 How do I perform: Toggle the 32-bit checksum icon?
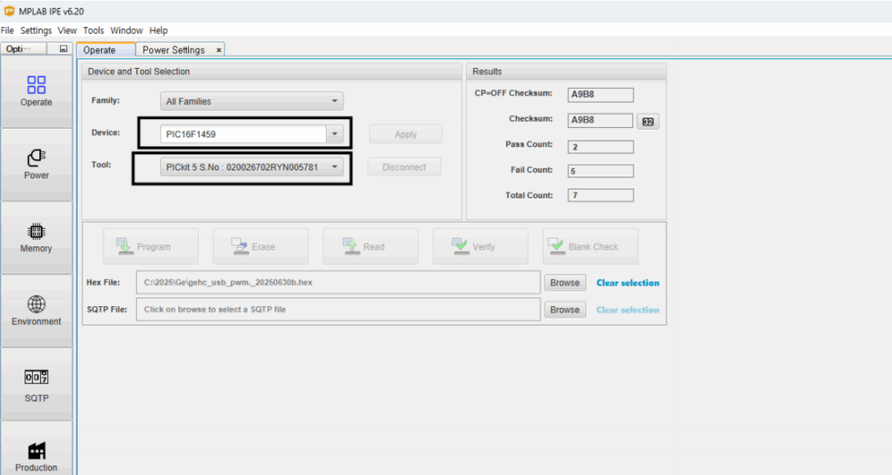pyautogui.click(x=648, y=121)
